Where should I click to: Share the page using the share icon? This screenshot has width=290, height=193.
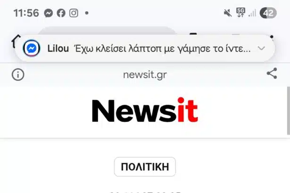[272, 73]
